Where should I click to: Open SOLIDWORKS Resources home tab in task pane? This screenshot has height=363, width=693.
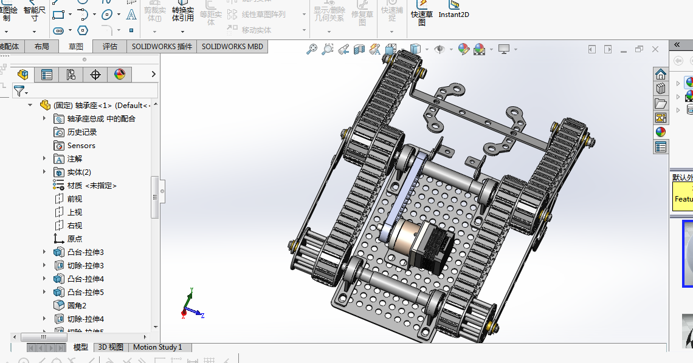pos(661,74)
